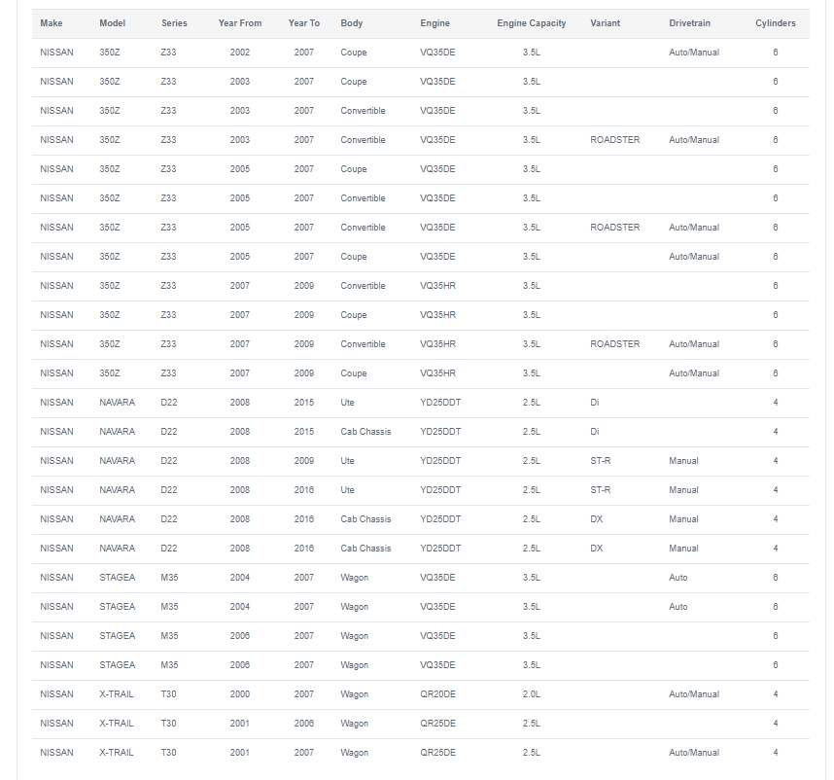834x780 pixels.
Task: Select T30 in the QR20DE row
Action: [x=168, y=694]
